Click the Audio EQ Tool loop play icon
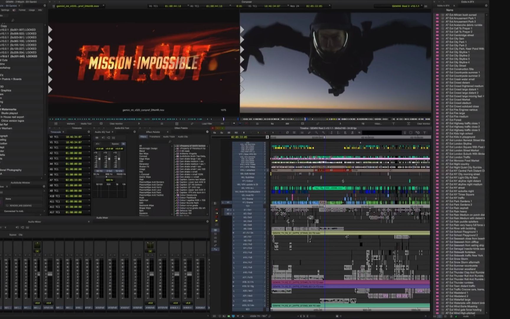The image size is (510, 319). 108,138
